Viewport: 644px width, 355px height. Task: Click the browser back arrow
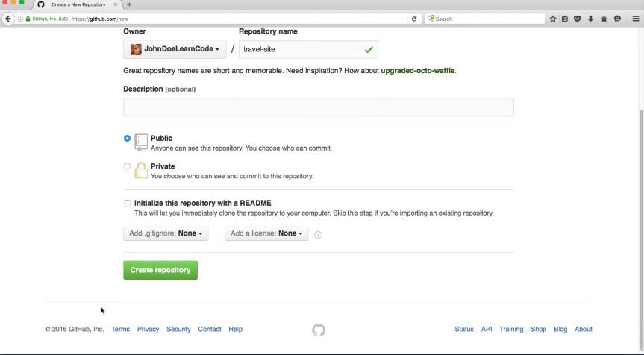(x=9, y=19)
